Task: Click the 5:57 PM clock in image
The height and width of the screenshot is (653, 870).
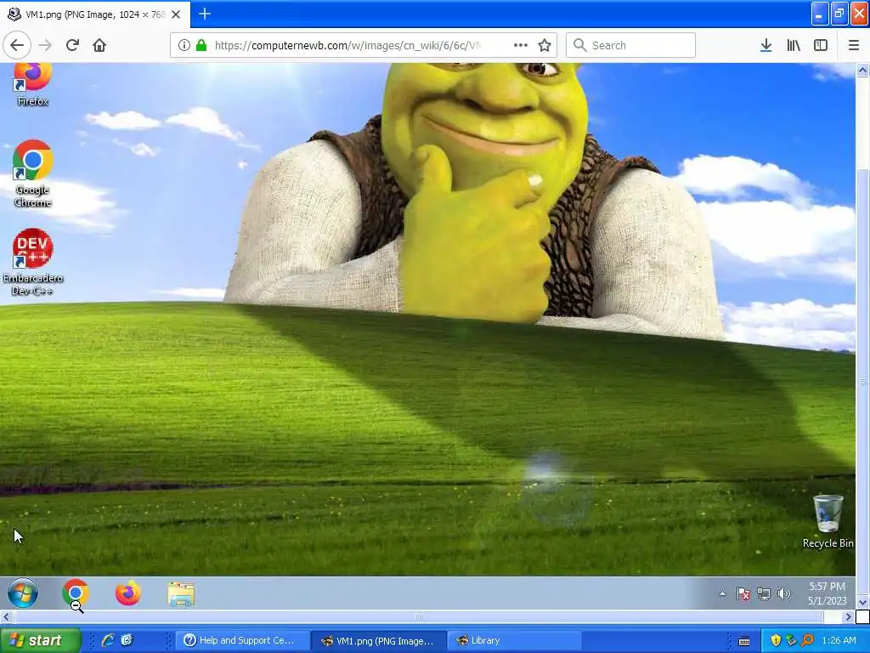Action: (827, 593)
